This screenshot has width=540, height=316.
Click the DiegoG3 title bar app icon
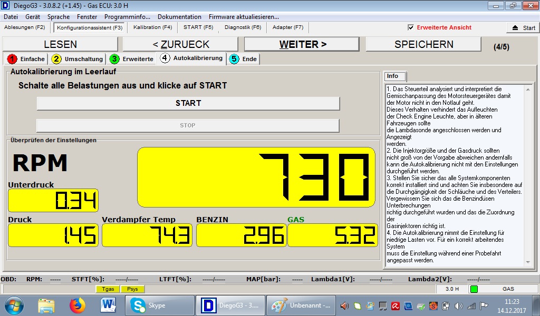(6, 6)
